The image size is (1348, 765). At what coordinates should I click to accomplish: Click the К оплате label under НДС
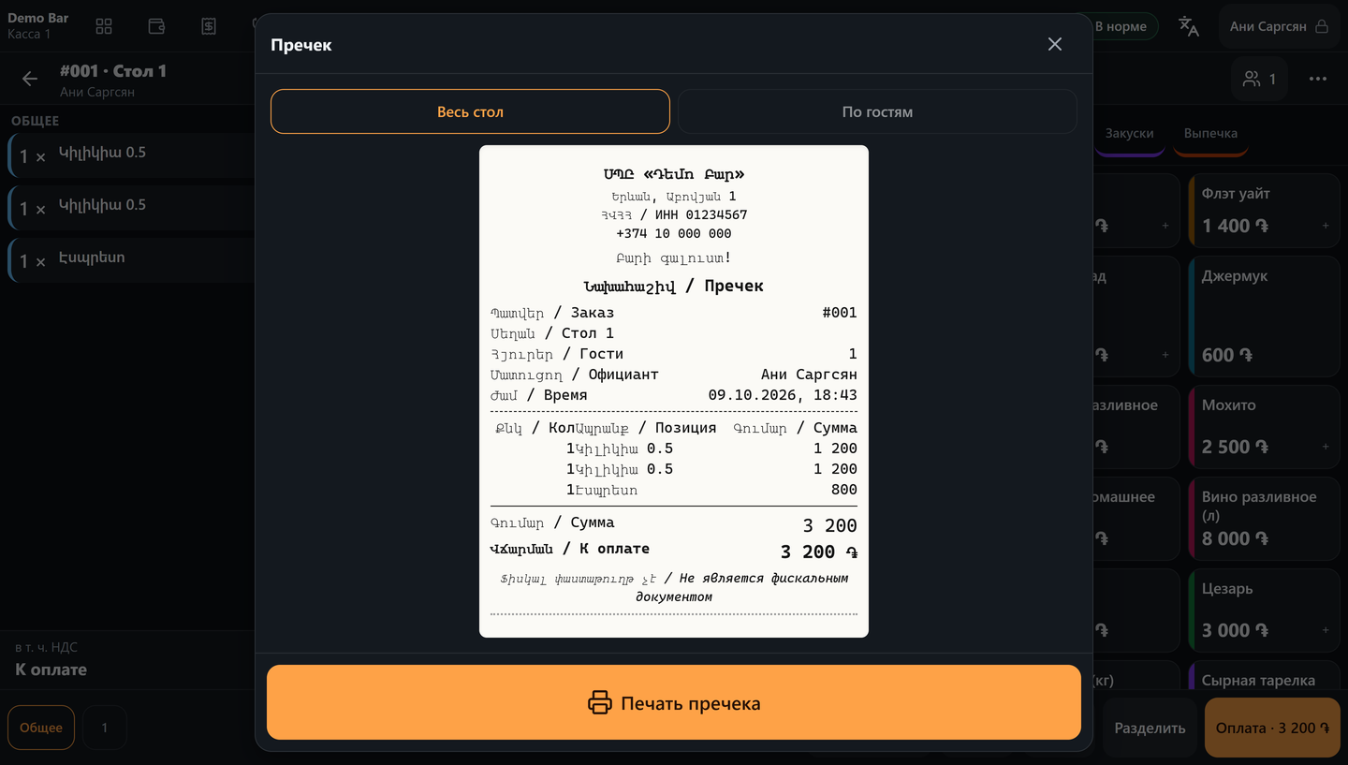pos(51,669)
